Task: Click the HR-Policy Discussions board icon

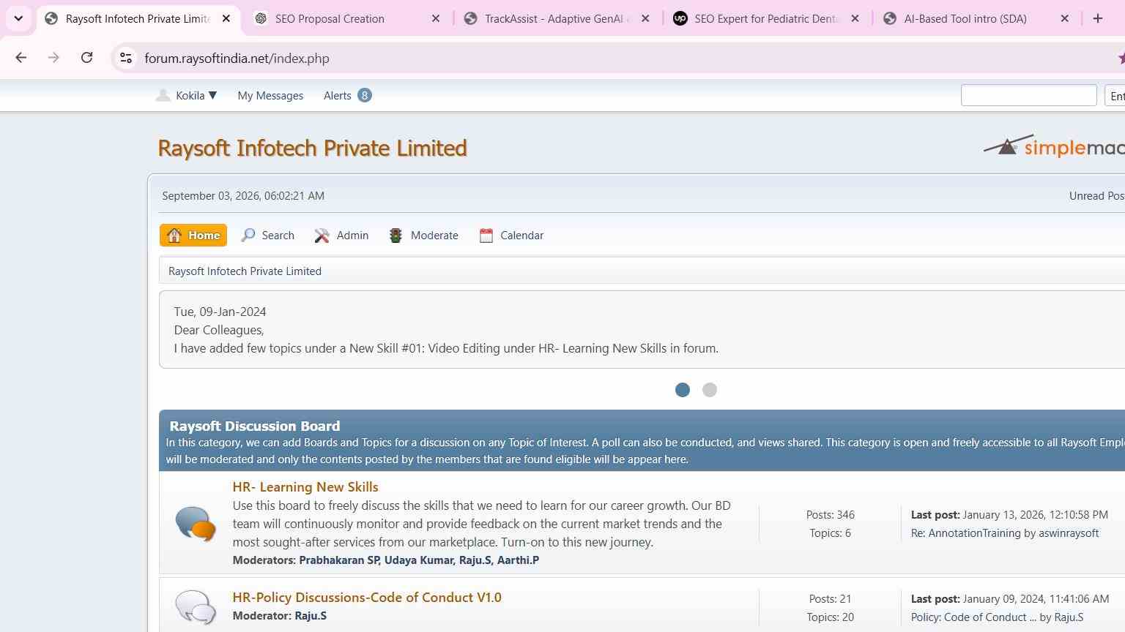Action: coord(196,607)
